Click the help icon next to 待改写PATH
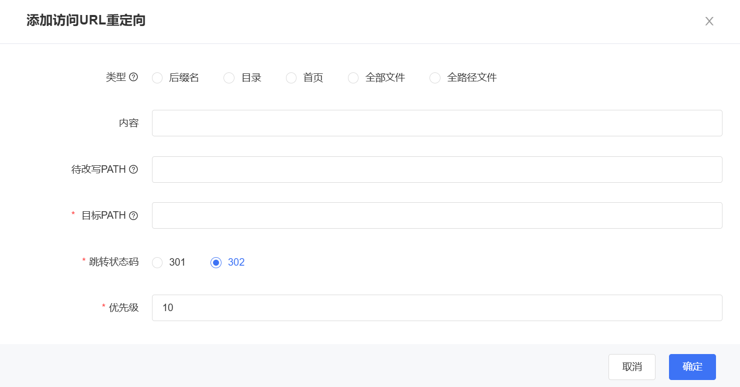The width and height of the screenshot is (740, 387). point(133,169)
